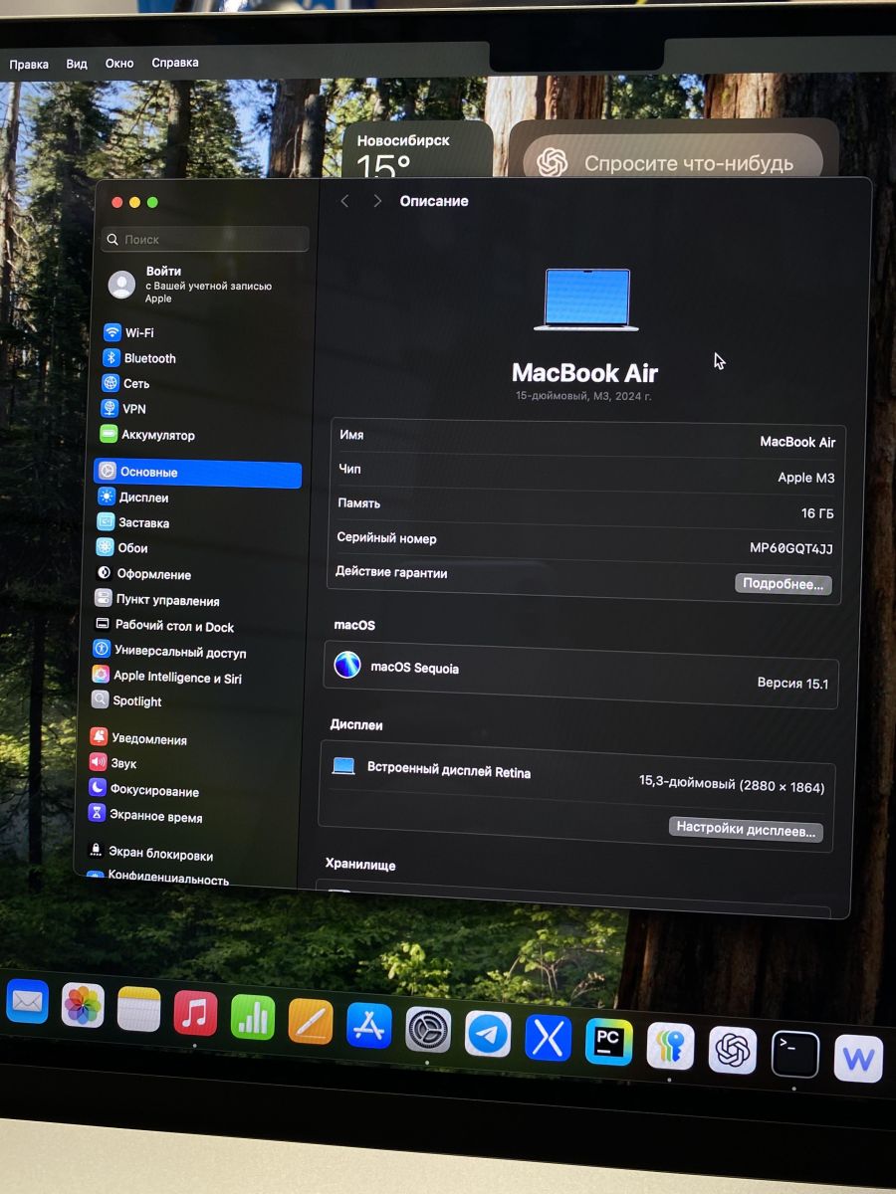Select Универсальный доступ in sidebar

pos(169,652)
